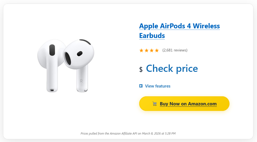This screenshot has height=142, width=257.
Task: Click the word Earbuds in product title
Action: pyautogui.click(x=152, y=35)
